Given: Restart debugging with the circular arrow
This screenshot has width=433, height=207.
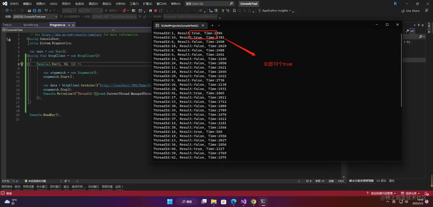Looking at the screenshot, I should pyautogui.click(x=161, y=11).
